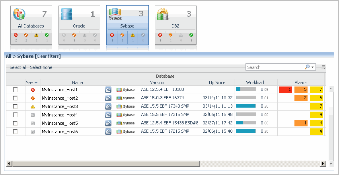Open orange critical alarms count 2 for Host2
Image resolution: width=339 pixels, height=175 pixels.
(301, 98)
